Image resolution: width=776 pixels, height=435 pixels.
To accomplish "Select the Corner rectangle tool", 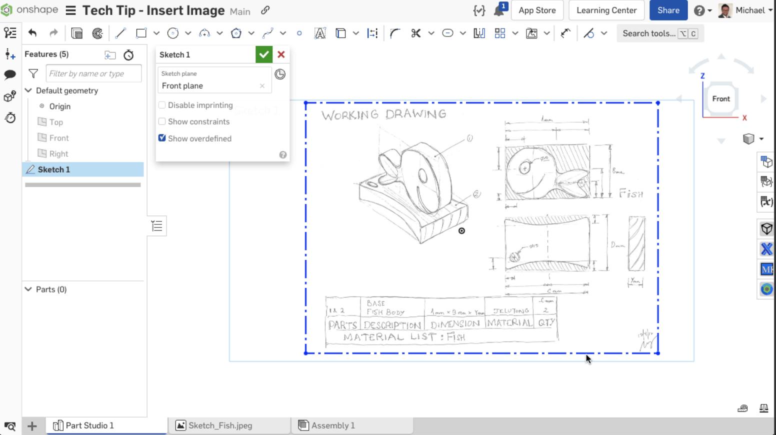I will pos(140,33).
